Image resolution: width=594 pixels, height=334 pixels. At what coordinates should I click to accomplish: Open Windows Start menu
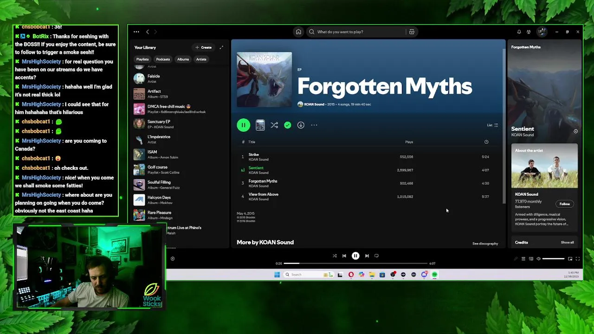[x=277, y=275]
